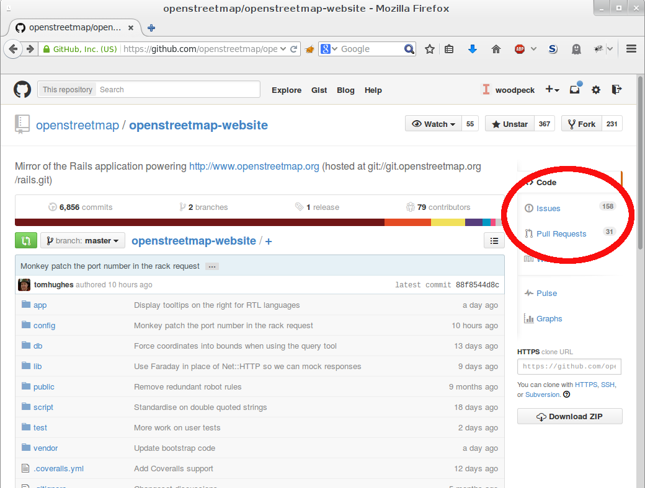Open the config folder

pyautogui.click(x=44, y=326)
